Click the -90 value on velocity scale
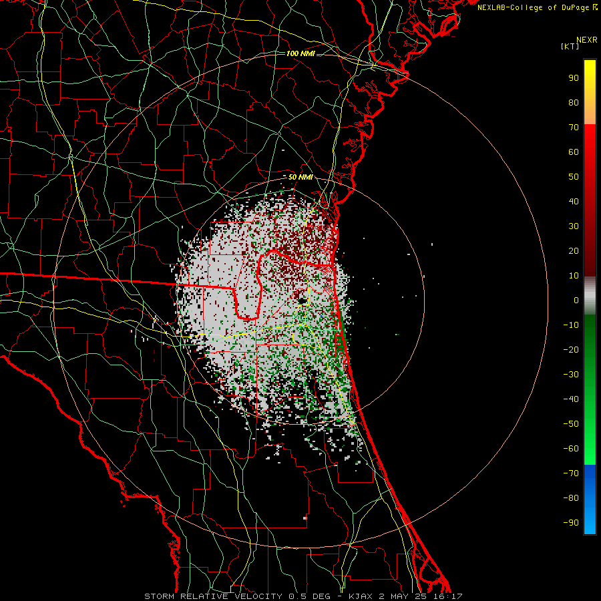The width and height of the screenshot is (601, 601). click(x=571, y=523)
